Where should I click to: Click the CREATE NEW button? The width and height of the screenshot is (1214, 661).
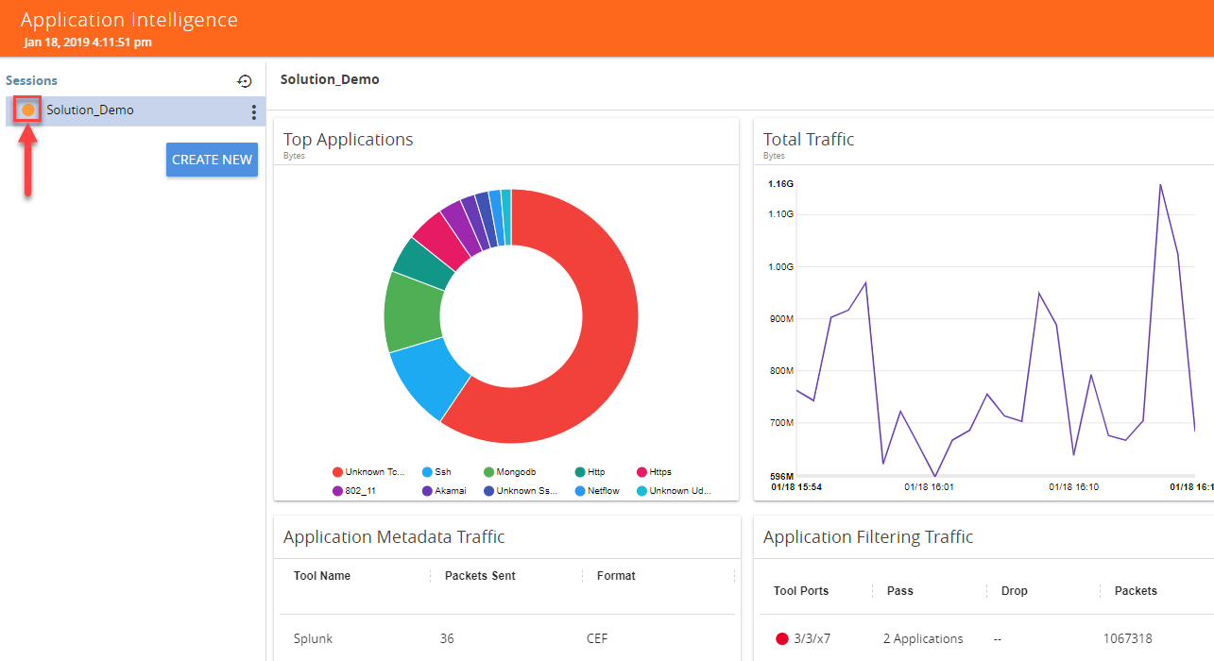(x=212, y=160)
